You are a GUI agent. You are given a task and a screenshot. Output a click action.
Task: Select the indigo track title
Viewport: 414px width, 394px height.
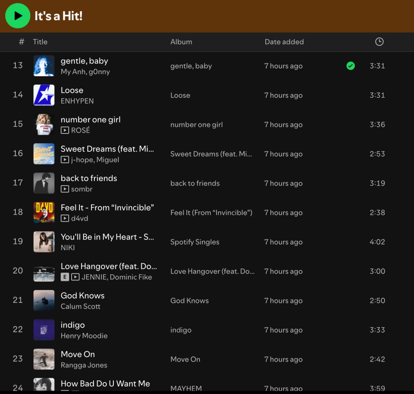tap(72, 325)
